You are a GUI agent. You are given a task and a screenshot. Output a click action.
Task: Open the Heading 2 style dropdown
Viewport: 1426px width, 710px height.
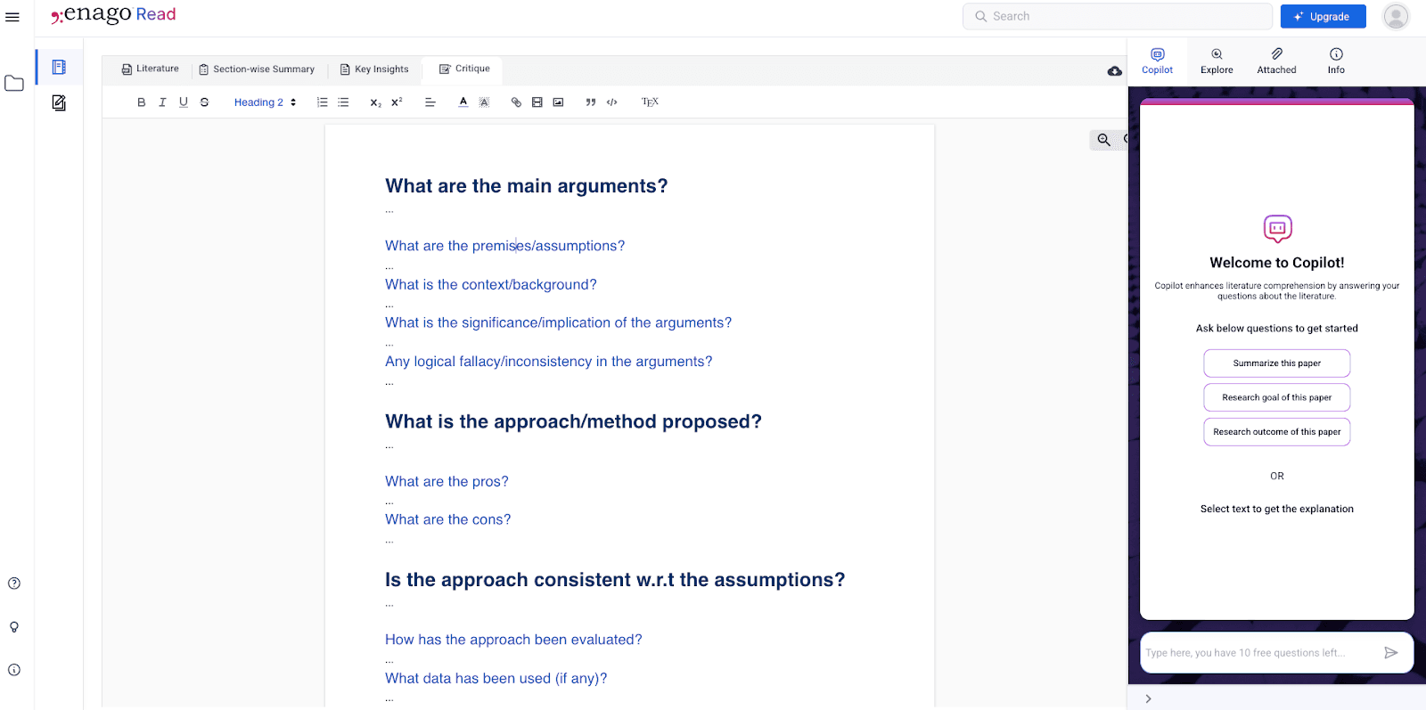[265, 102]
